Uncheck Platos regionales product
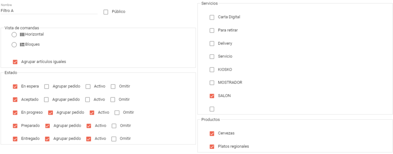The width and height of the screenshot is (393, 154). click(x=212, y=146)
